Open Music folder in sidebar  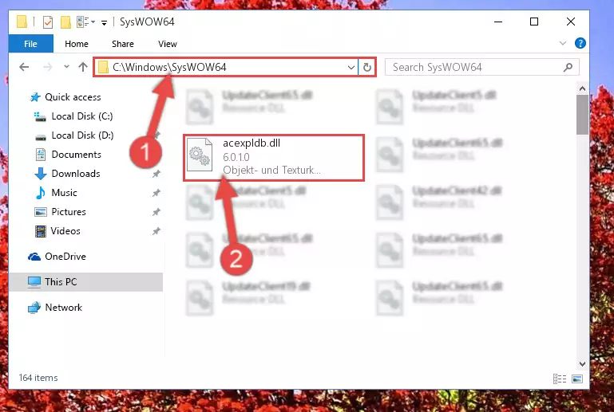tap(64, 193)
